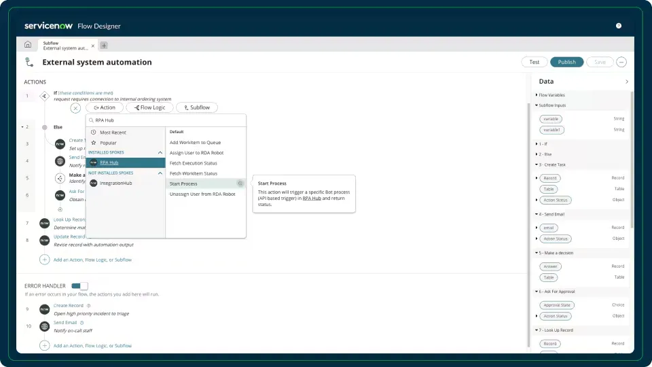Click the If condition diamond icon

[45, 96]
